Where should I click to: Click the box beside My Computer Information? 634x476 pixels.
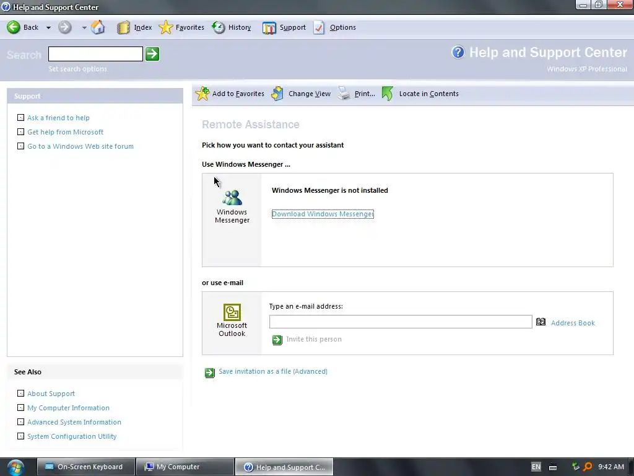tap(20, 407)
